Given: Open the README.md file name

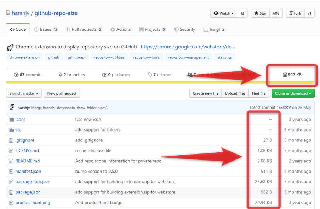Looking at the screenshot, I should tap(28, 161).
